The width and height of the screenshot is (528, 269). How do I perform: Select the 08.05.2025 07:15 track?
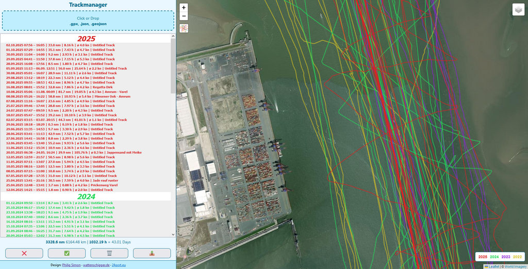pos(86,172)
